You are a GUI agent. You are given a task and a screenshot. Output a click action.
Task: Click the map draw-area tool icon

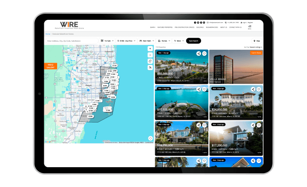[x=150, y=61]
